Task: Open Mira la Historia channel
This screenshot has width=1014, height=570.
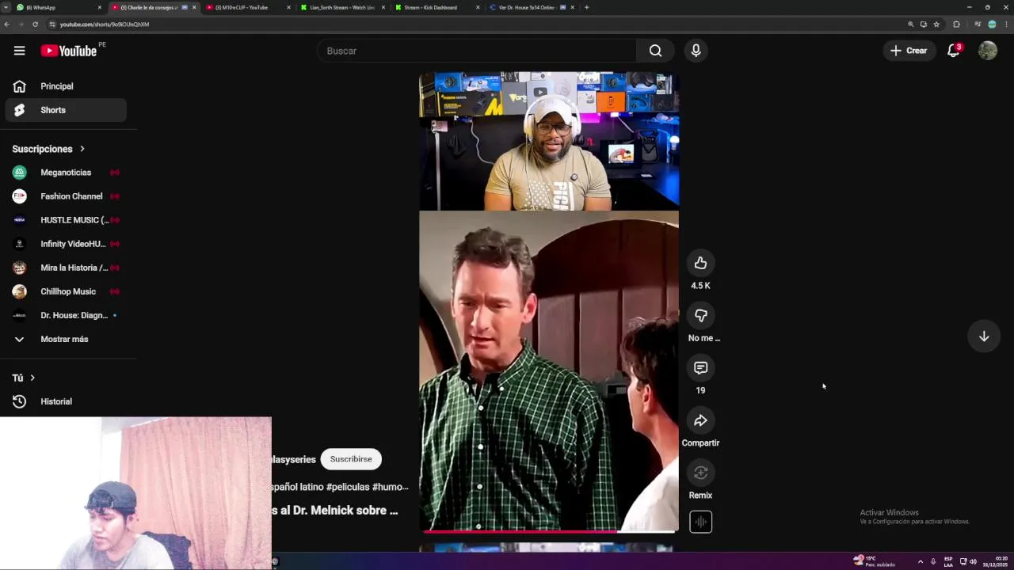Action: click(66, 268)
